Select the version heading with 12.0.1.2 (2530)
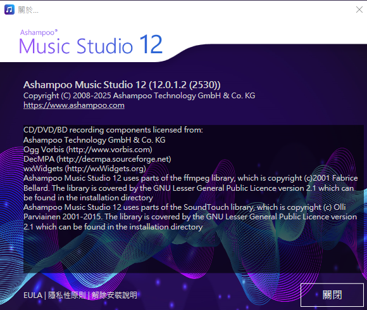 point(121,85)
